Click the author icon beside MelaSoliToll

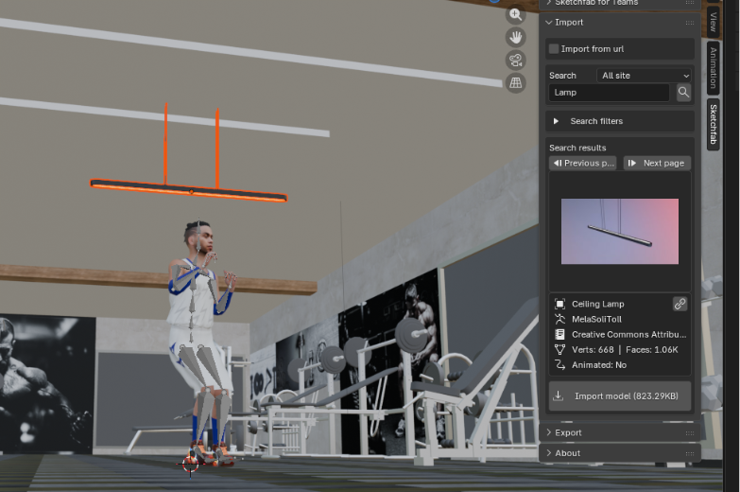tap(559, 319)
